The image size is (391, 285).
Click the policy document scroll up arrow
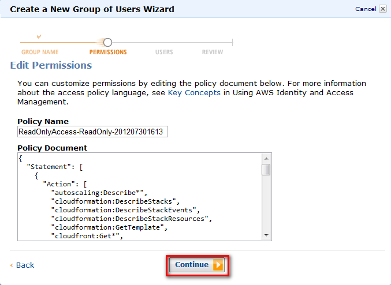click(266, 159)
